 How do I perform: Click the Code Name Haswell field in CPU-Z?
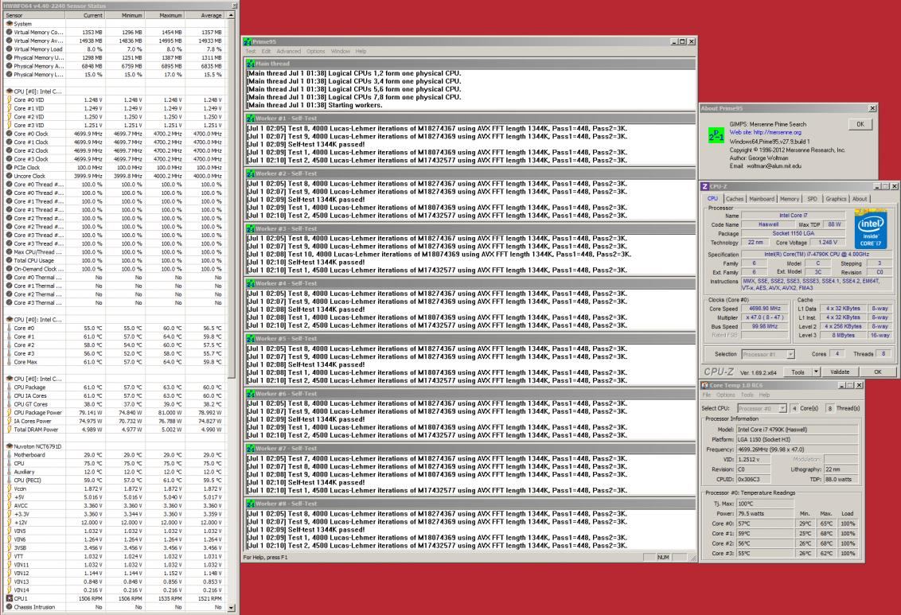tap(768, 224)
